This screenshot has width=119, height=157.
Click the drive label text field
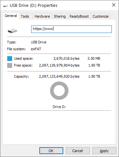point(71,29)
